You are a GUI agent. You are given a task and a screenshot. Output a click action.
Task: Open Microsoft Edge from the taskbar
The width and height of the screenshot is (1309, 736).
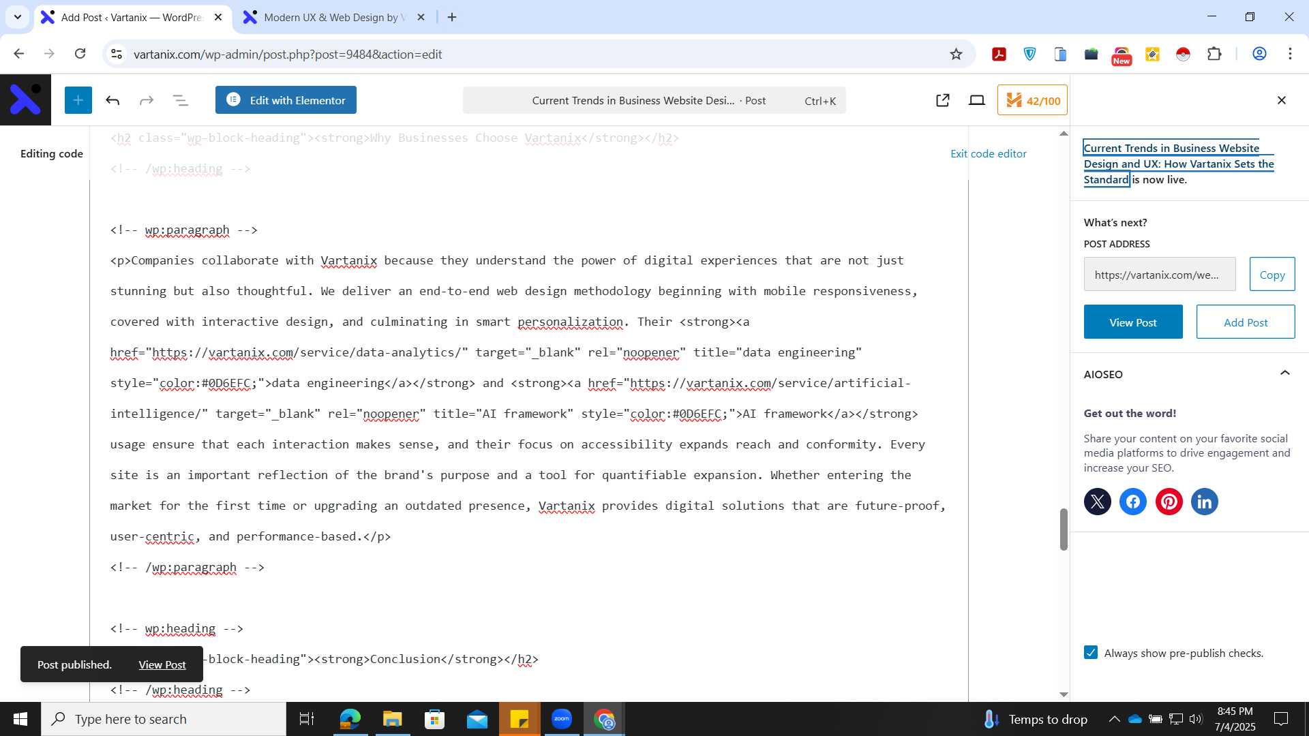pyautogui.click(x=350, y=719)
